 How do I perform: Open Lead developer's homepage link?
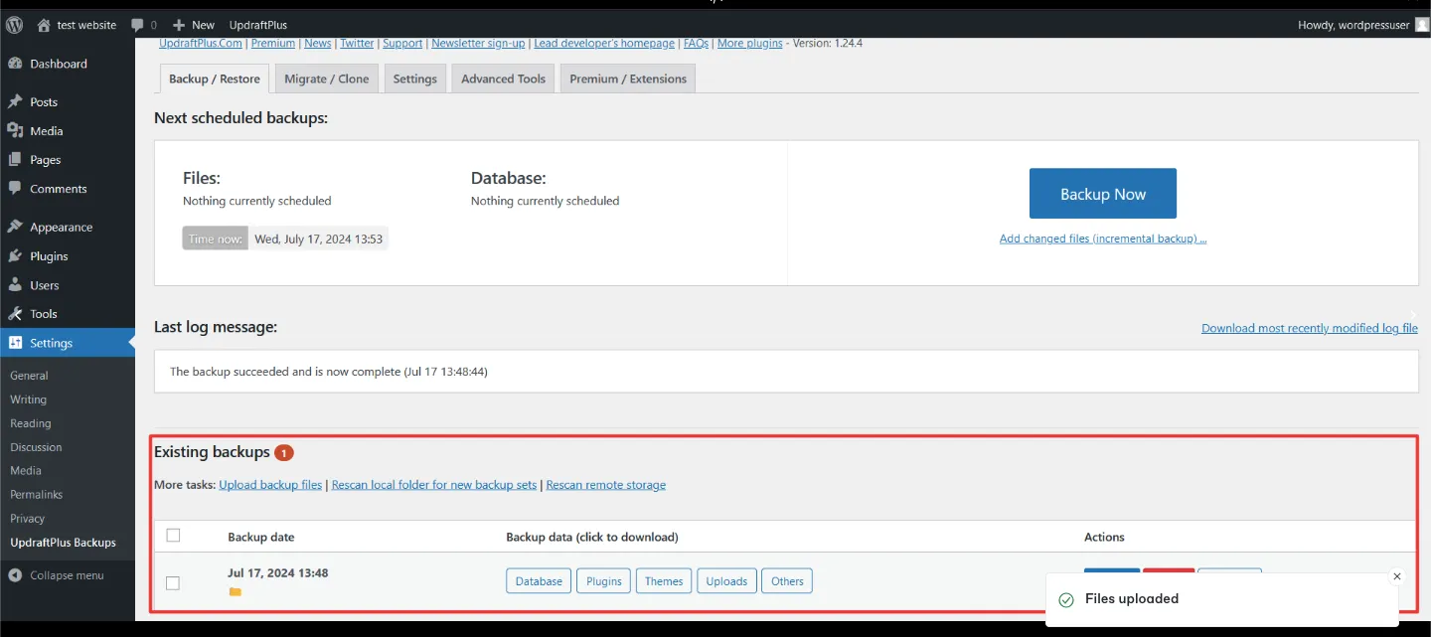pos(604,44)
